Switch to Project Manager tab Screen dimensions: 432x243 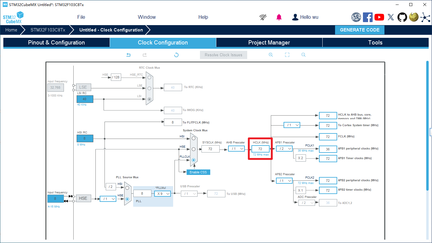tap(269, 43)
